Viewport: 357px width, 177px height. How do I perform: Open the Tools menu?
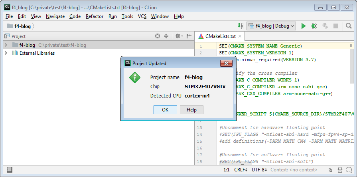click(x=127, y=16)
